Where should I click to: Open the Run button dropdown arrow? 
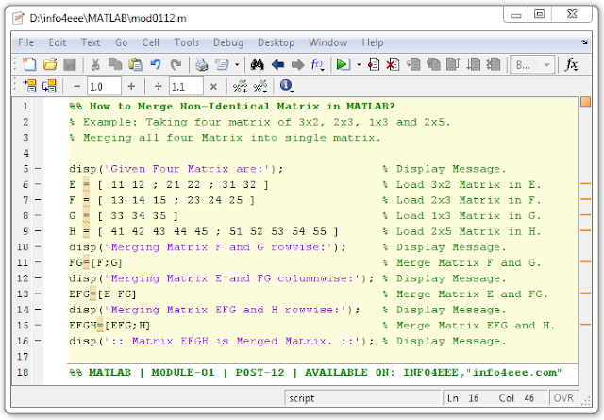coord(359,65)
